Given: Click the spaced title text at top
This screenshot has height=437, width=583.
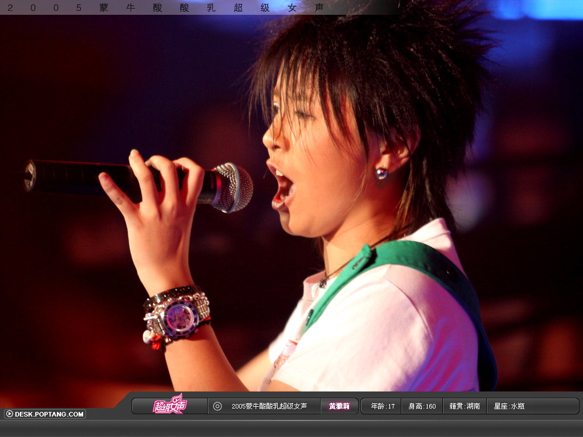Looking at the screenshot, I should (x=170, y=7).
